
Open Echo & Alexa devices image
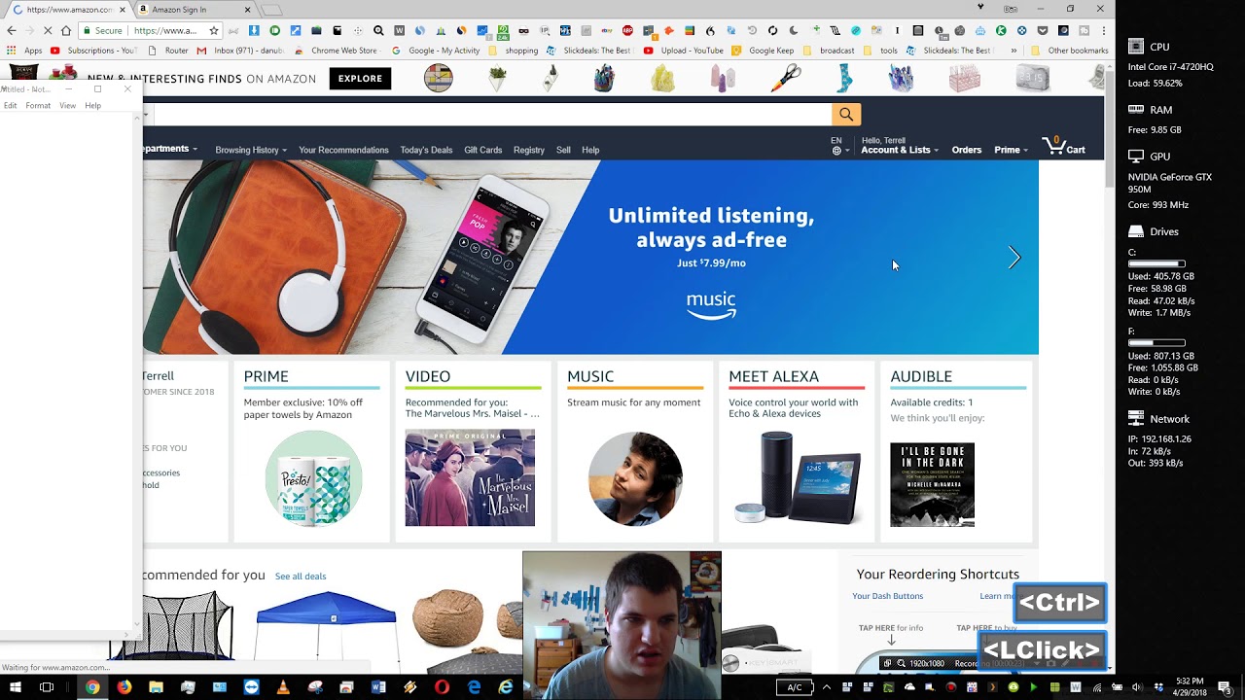(x=797, y=478)
